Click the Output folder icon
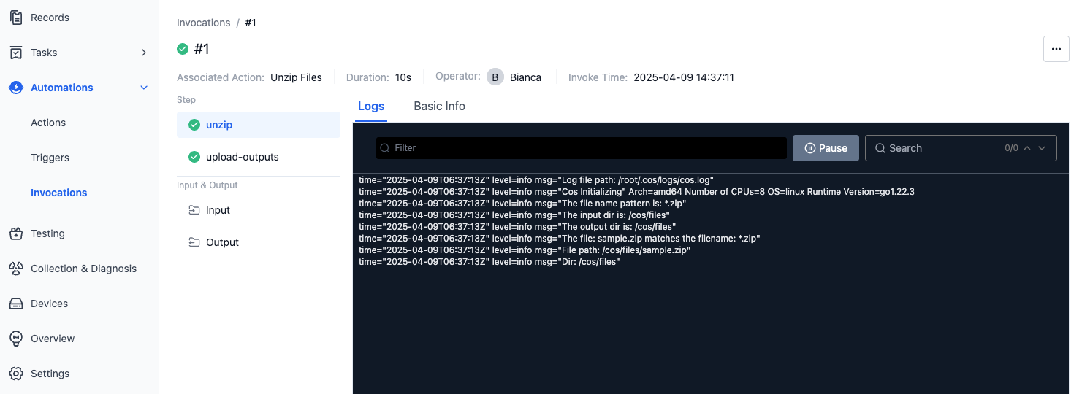Image resolution: width=1082 pixels, height=394 pixels. (x=194, y=242)
